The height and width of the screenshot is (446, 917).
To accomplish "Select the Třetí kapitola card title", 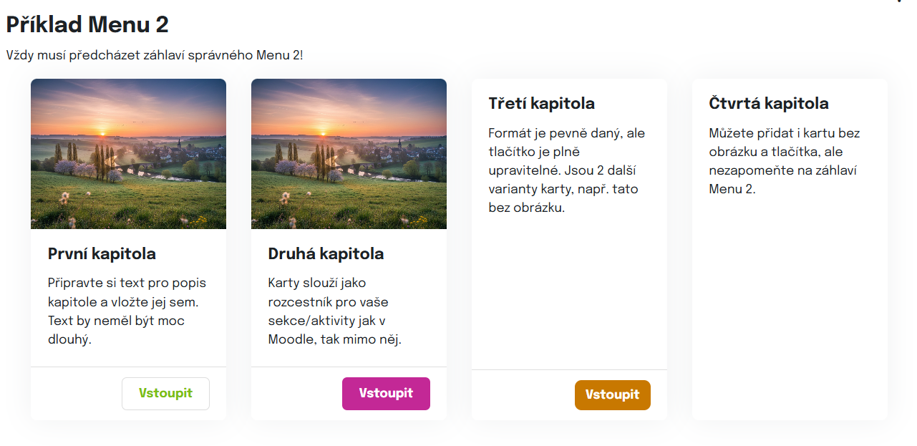I will click(541, 104).
